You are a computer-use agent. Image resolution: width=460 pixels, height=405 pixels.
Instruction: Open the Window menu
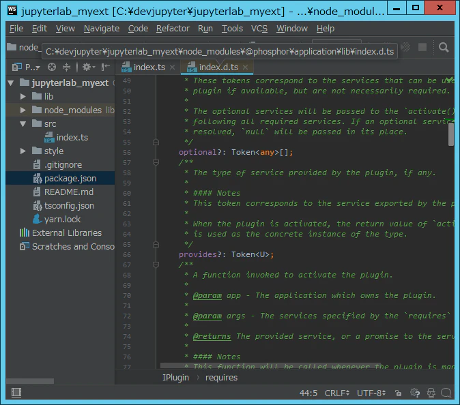(x=292, y=29)
